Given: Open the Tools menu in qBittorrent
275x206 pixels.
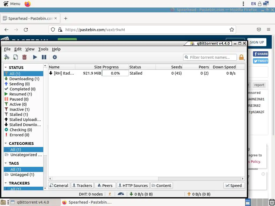Looking at the screenshot, I should coord(43,49).
